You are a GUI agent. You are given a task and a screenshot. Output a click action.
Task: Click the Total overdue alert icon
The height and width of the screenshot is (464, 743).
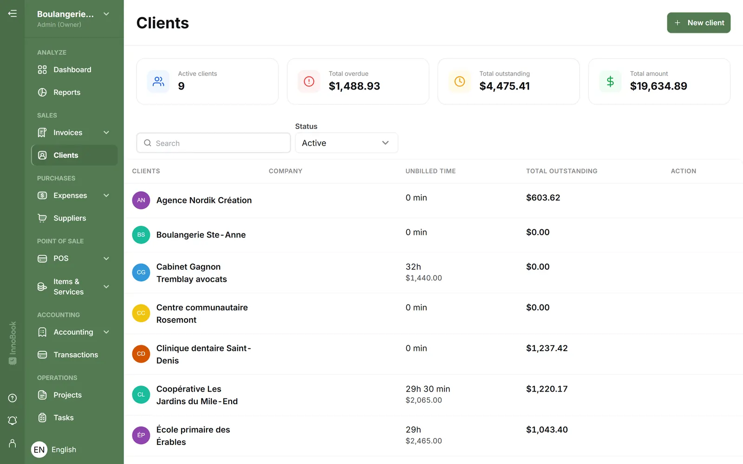point(309,82)
